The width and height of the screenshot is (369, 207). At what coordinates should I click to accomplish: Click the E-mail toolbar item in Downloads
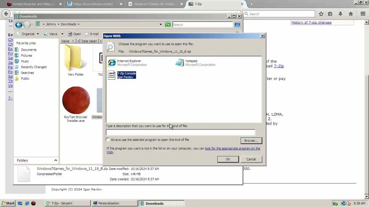pos(92,34)
